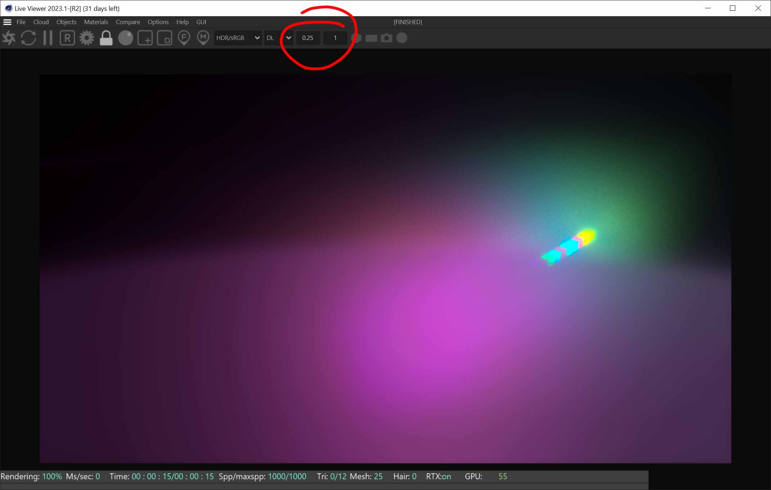771x490 pixels.
Task: Click the R render region icon
Action: pos(67,38)
